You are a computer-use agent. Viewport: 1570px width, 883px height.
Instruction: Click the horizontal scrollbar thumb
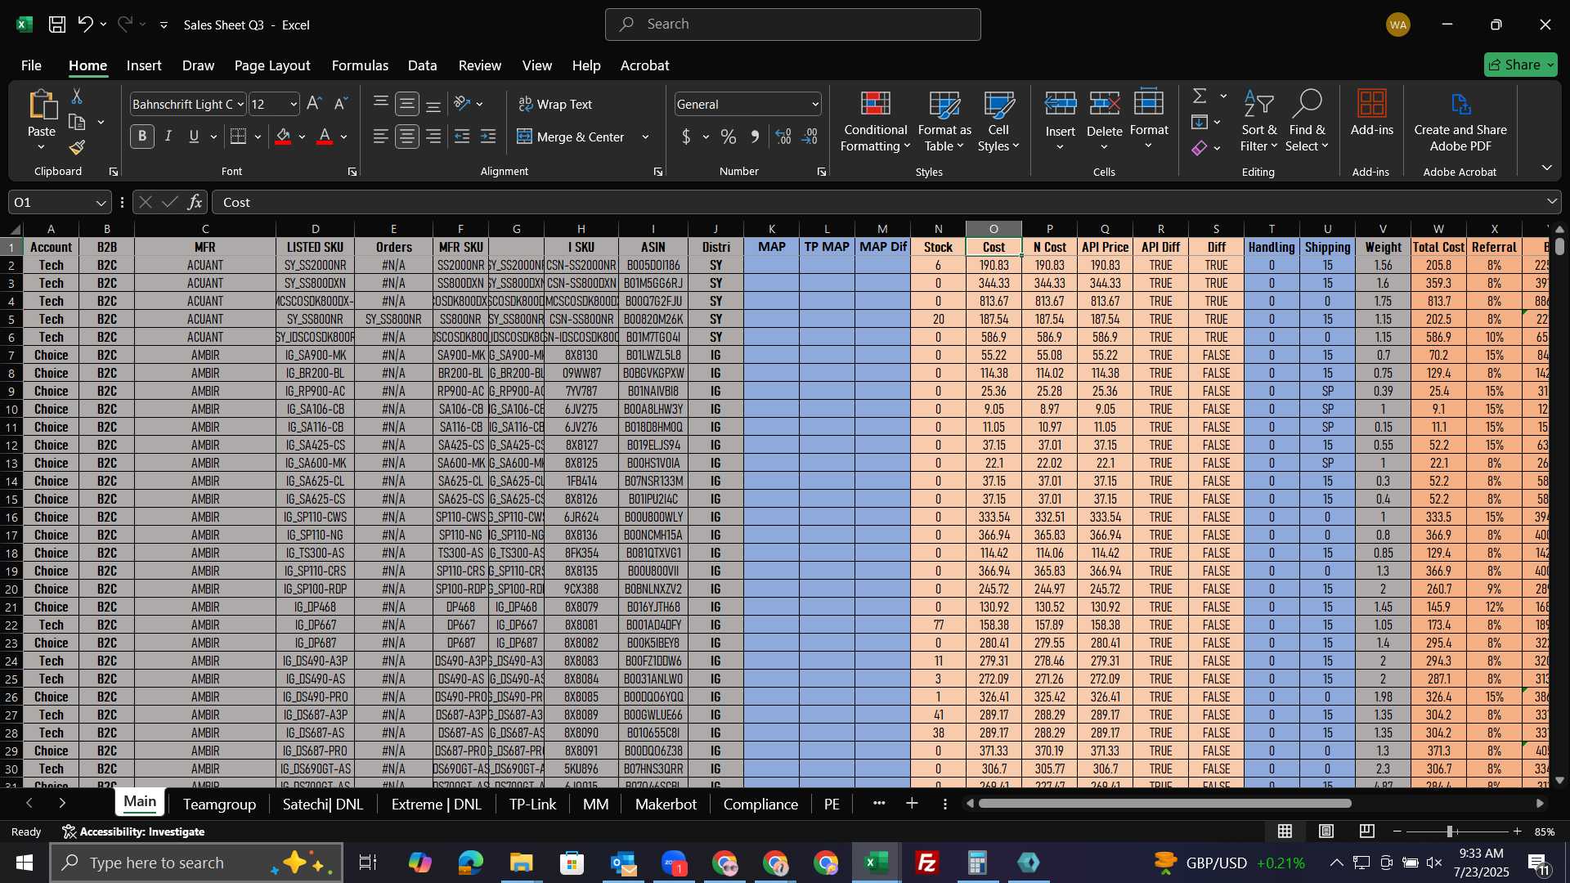(x=1164, y=805)
